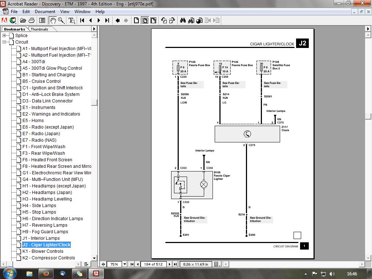Open the Windows Start menu

click(x=9, y=273)
